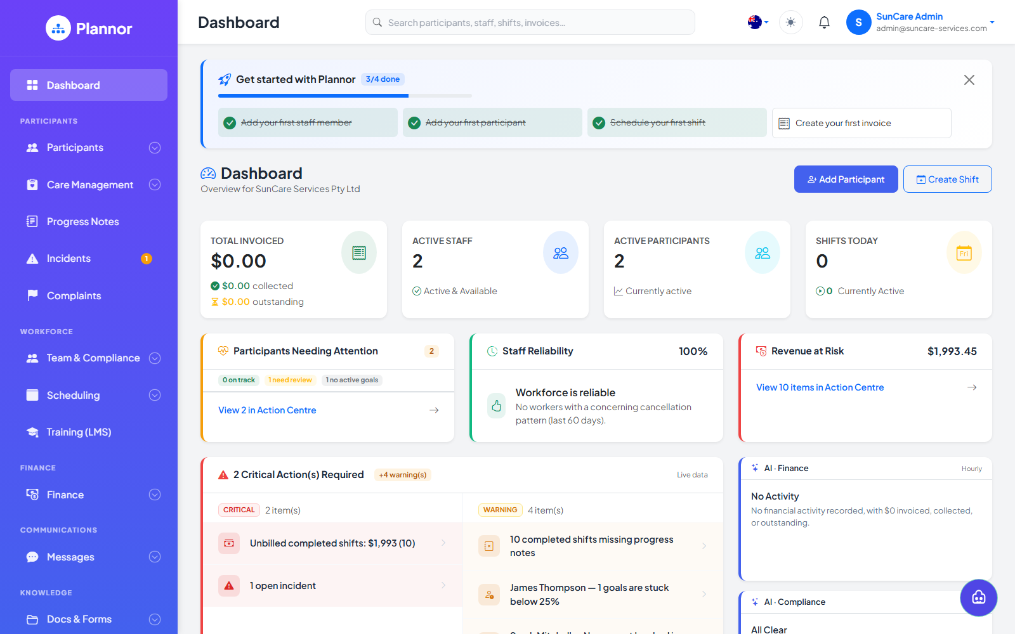
Task: Click the Add Participant button
Action: pyautogui.click(x=846, y=179)
